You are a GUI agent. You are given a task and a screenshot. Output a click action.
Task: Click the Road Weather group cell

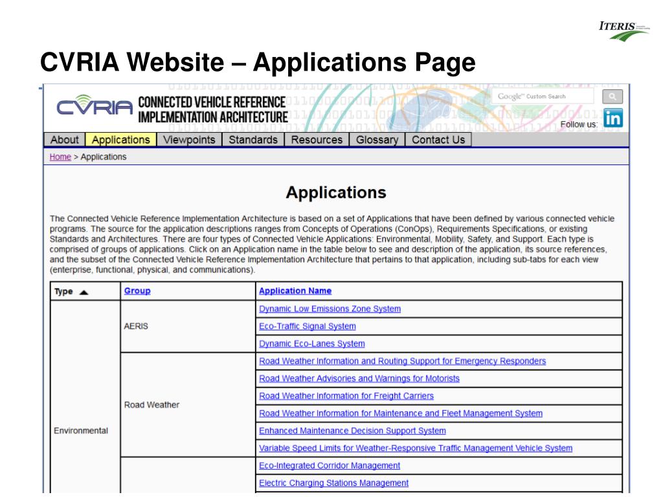pos(188,405)
